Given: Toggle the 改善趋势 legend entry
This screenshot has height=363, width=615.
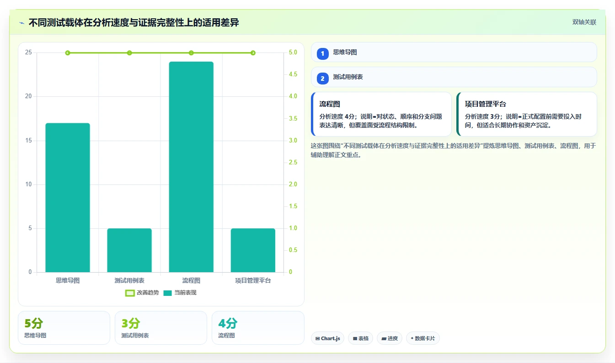Looking at the screenshot, I should (142, 293).
